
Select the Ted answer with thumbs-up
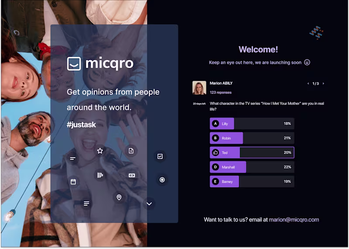[x=252, y=152]
